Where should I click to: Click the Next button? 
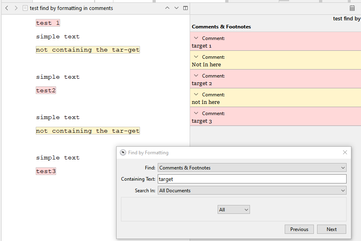pos(331,229)
